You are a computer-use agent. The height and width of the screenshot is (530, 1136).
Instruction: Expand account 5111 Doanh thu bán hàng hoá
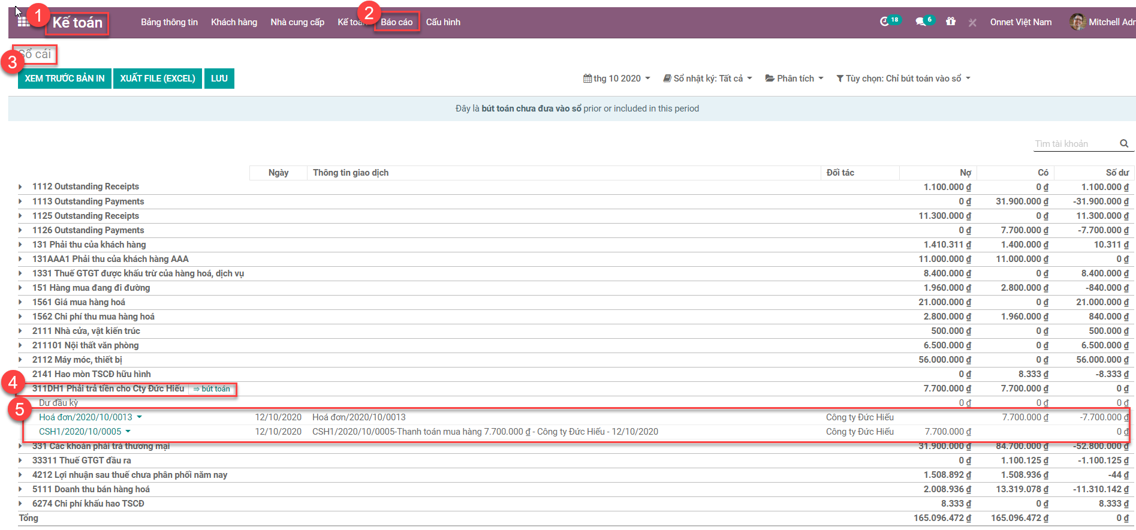pyautogui.click(x=20, y=489)
